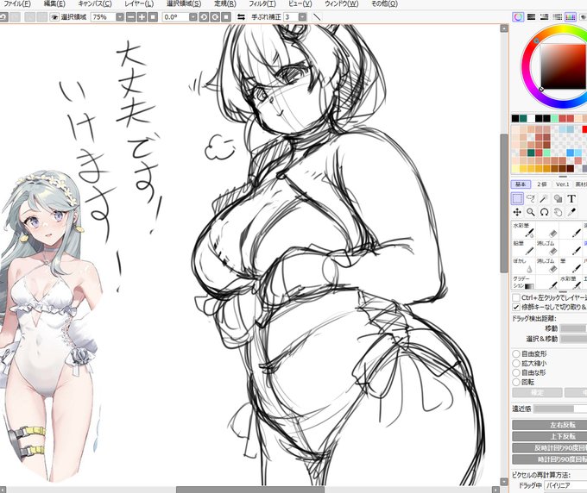Toggle selection visibility eye icon
Image resolution: width=587 pixels, height=493 pixels.
tap(54, 17)
